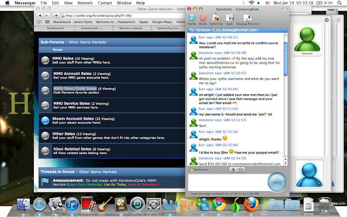Viewport: 347px width, 217px height.
Task: Click blue status icon beside Steam Account Sales
Action: pyautogui.click(x=45, y=121)
